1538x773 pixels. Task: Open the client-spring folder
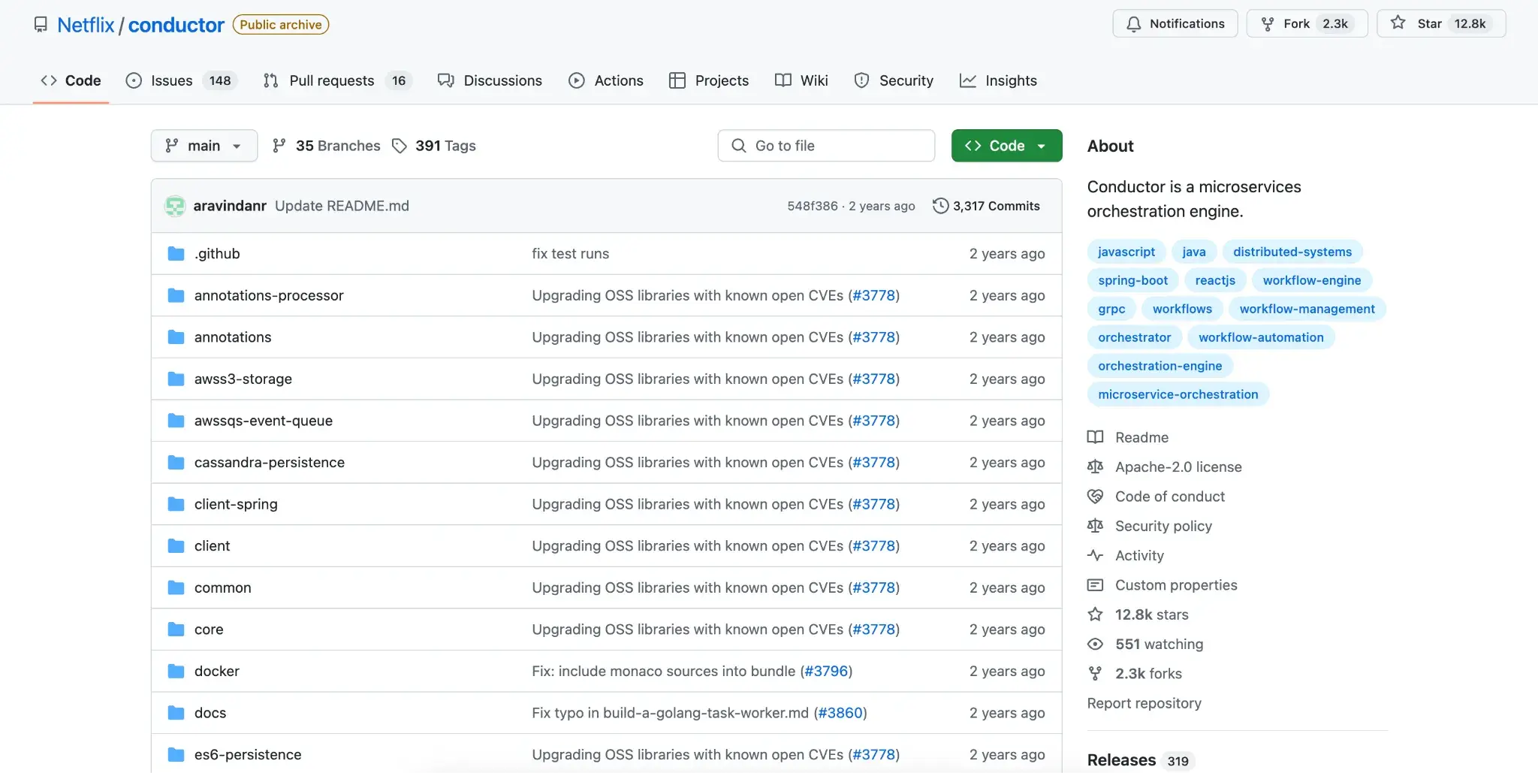coord(236,504)
